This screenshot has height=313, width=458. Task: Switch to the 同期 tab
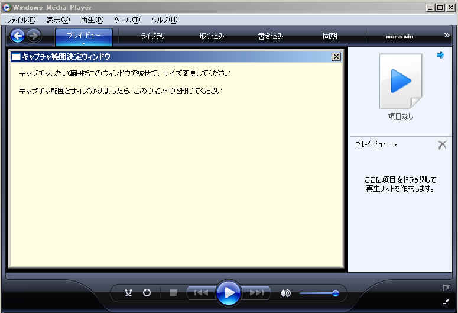tap(330, 36)
